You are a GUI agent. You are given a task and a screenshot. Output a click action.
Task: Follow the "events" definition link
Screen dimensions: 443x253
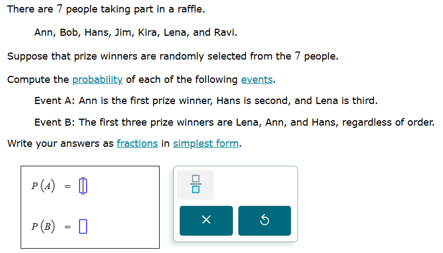coord(257,80)
